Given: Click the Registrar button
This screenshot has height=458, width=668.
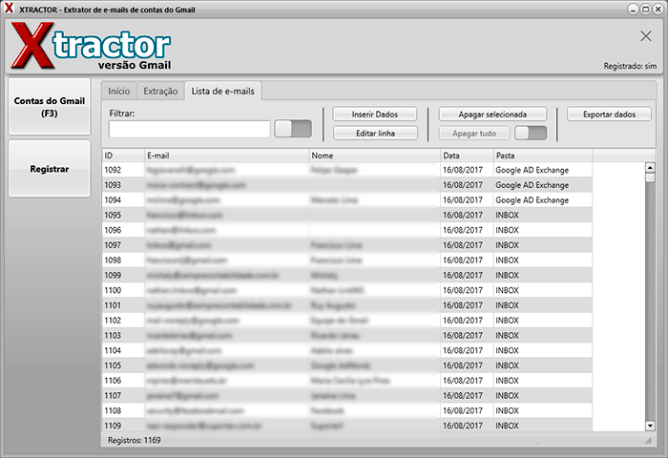Looking at the screenshot, I should click(50, 169).
